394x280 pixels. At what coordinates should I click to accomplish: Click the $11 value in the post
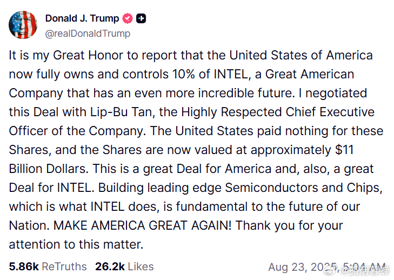click(344, 150)
